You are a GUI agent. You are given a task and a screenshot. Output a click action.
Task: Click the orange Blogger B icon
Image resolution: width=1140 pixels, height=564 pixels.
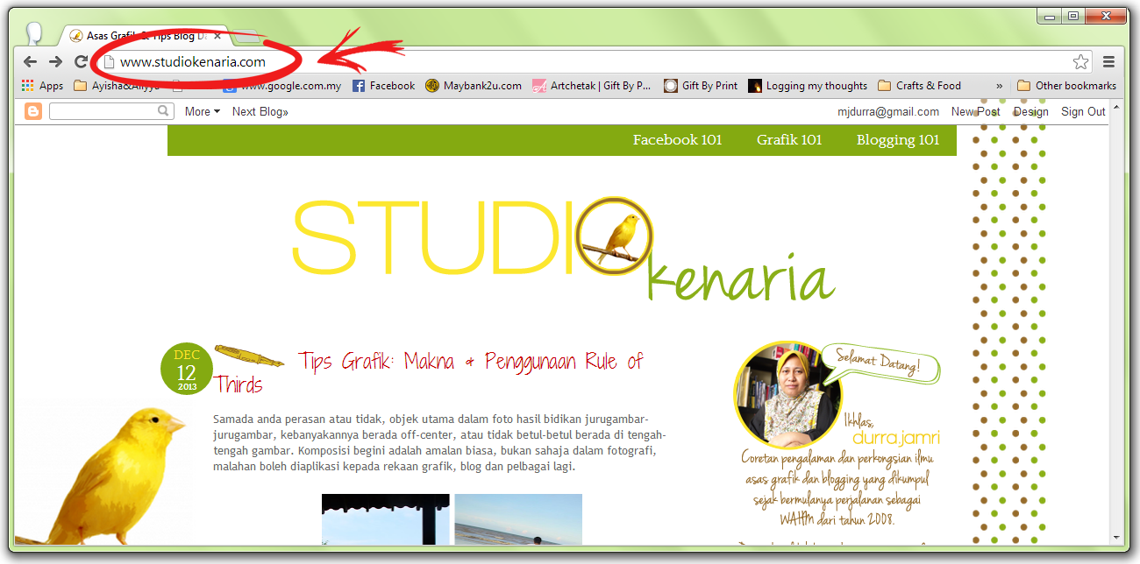(33, 111)
